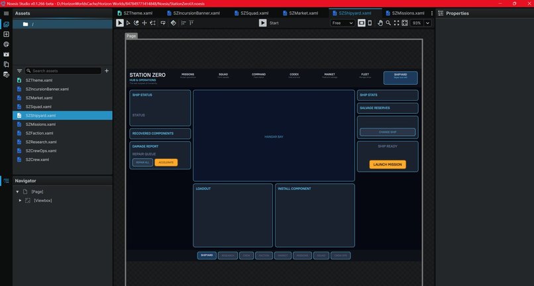Select the Page label above the canvas
The width and height of the screenshot is (534, 286).
click(x=131, y=36)
